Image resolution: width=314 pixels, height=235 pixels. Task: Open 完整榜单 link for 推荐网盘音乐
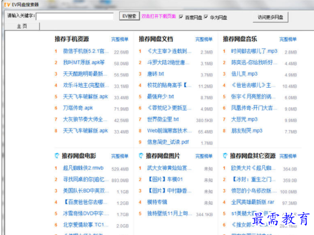(288, 39)
